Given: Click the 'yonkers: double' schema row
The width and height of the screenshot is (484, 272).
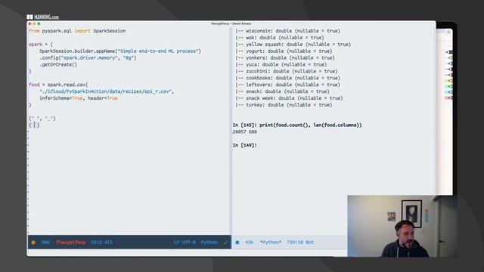Looking at the screenshot, I should coord(285,58).
